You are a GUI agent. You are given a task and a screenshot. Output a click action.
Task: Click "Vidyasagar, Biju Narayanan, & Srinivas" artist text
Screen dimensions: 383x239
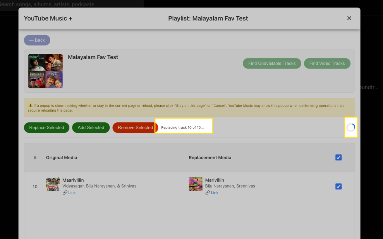99,186
